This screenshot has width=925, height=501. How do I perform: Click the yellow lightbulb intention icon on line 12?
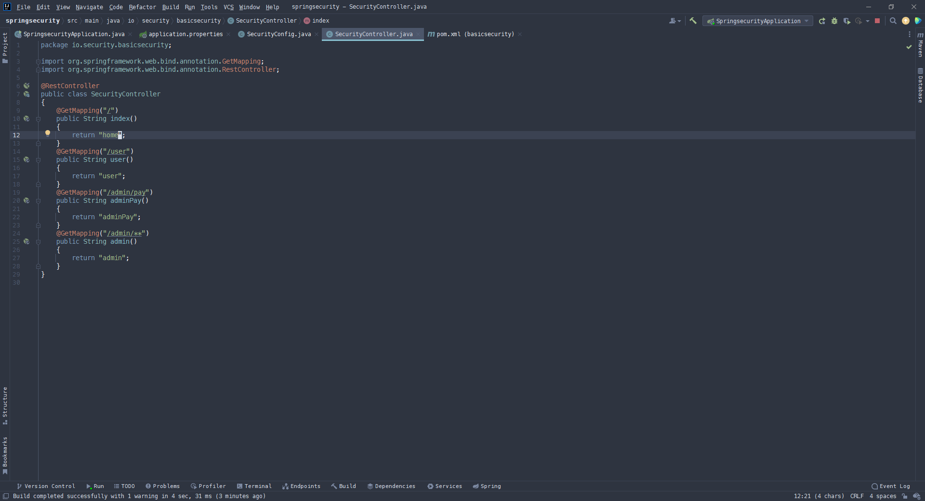coord(48,133)
